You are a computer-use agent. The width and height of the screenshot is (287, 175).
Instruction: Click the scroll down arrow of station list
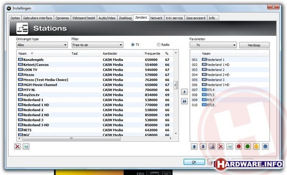tap(176, 134)
